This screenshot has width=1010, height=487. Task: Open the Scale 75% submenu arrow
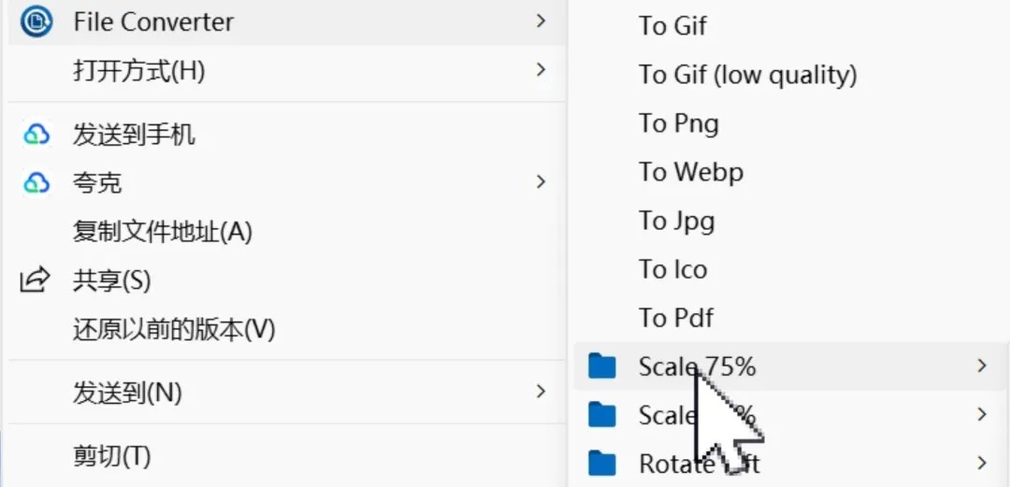(982, 365)
